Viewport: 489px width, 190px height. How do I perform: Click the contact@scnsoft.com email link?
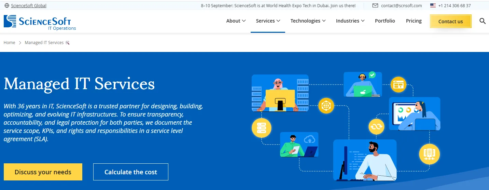pyautogui.click(x=401, y=6)
